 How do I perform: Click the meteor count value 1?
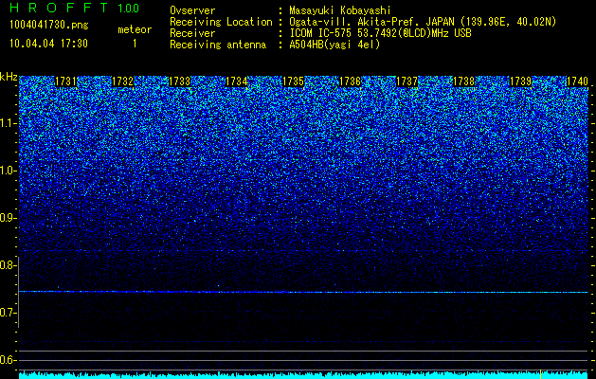coord(135,44)
